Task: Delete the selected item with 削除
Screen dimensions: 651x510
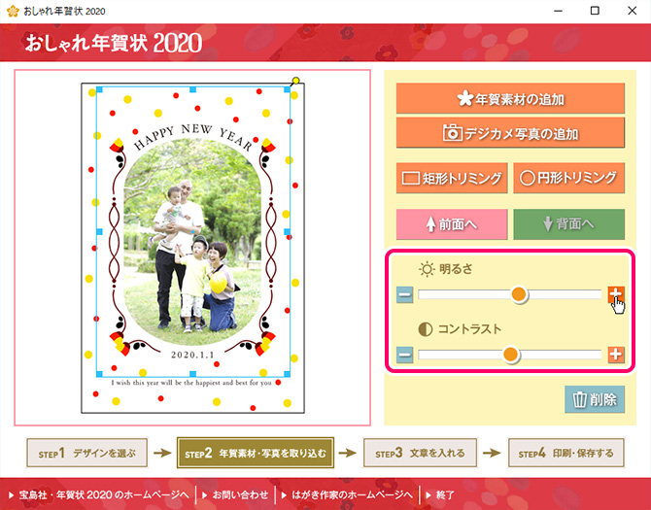Action: click(x=594, y=399)
